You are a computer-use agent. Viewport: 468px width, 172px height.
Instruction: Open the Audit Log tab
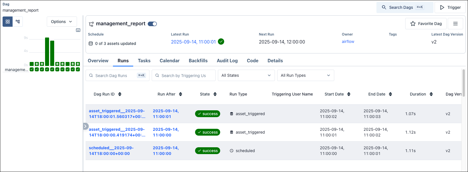click(227, 61)
